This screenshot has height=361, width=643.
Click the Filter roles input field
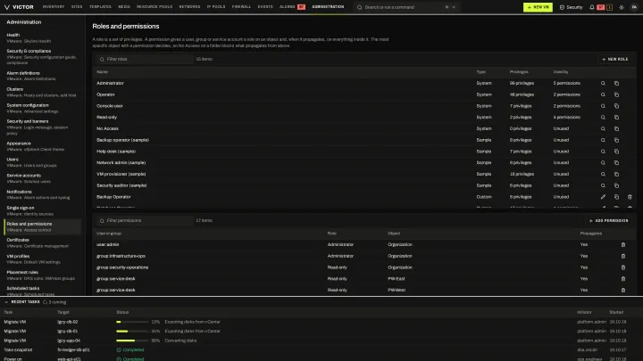click(x=145, y=60)
